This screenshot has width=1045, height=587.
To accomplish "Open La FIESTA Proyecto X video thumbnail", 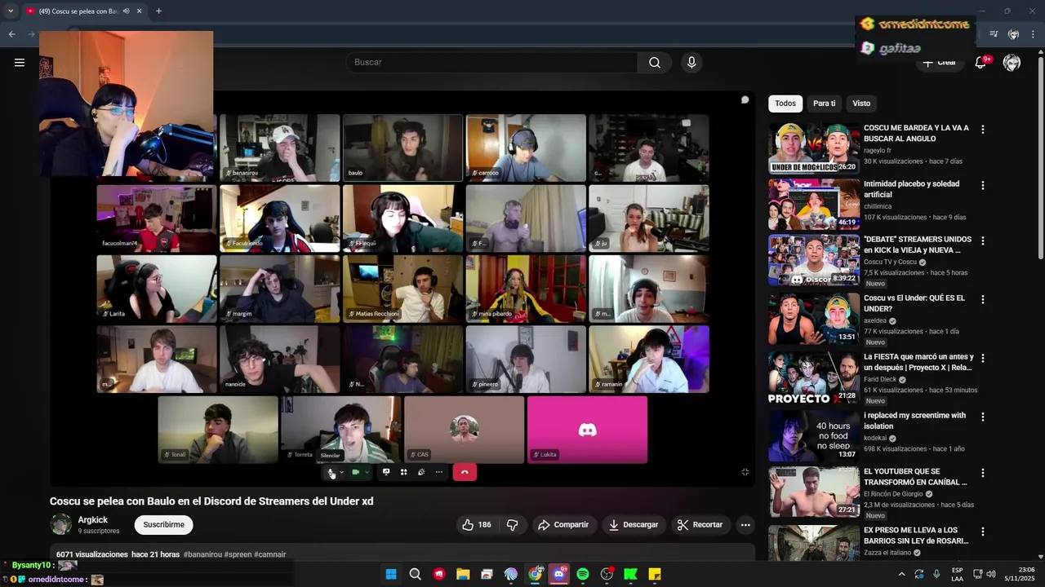I will 814,377.
